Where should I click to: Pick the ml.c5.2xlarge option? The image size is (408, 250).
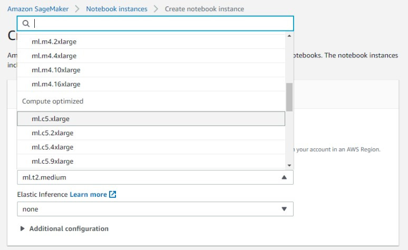(x=151, y=133)
